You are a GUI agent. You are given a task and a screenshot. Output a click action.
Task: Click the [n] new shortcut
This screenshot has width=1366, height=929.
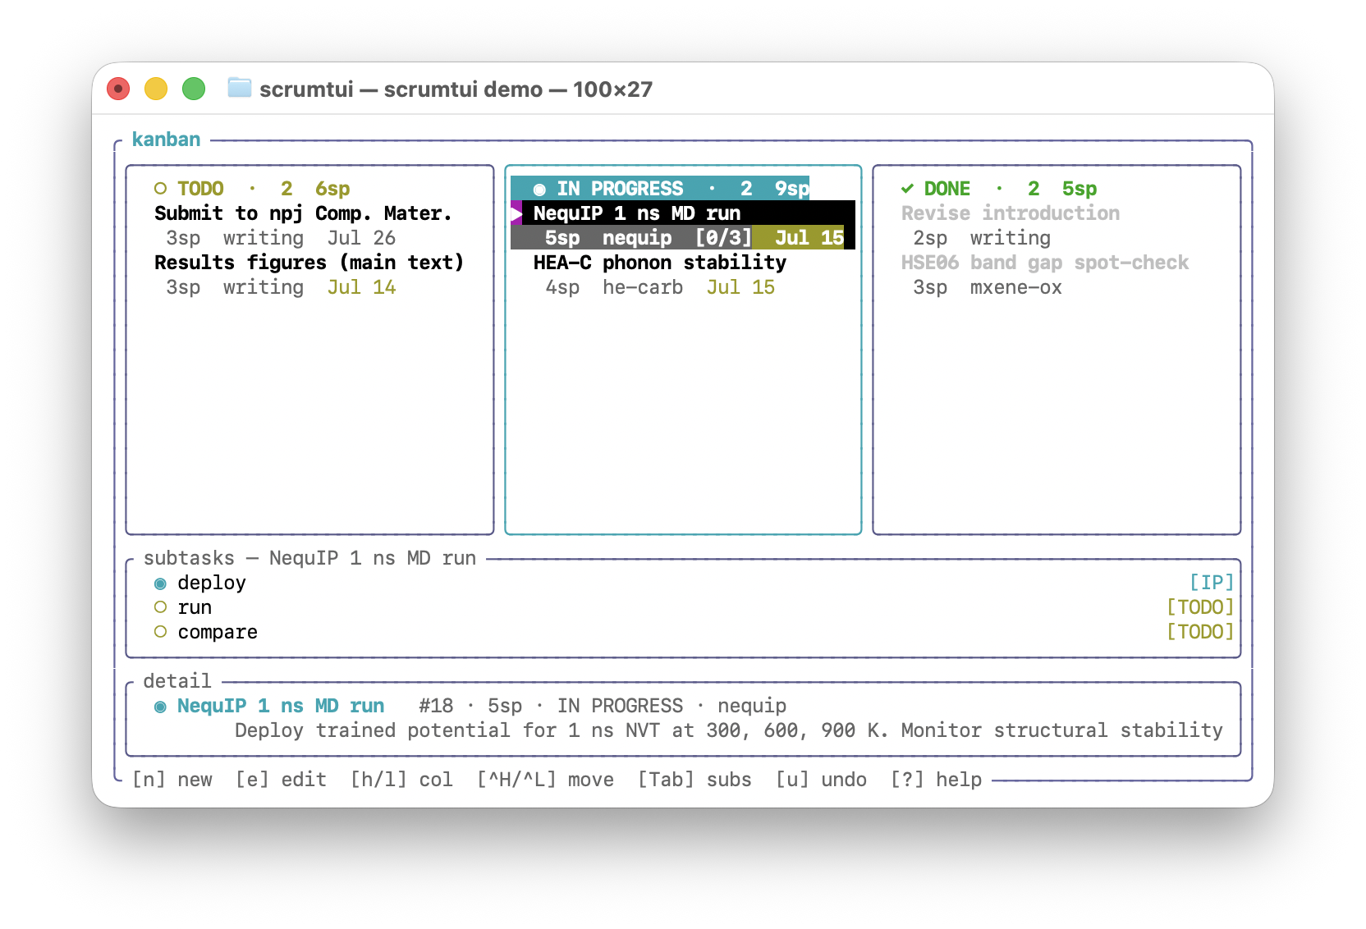click(x=172, y=780)
